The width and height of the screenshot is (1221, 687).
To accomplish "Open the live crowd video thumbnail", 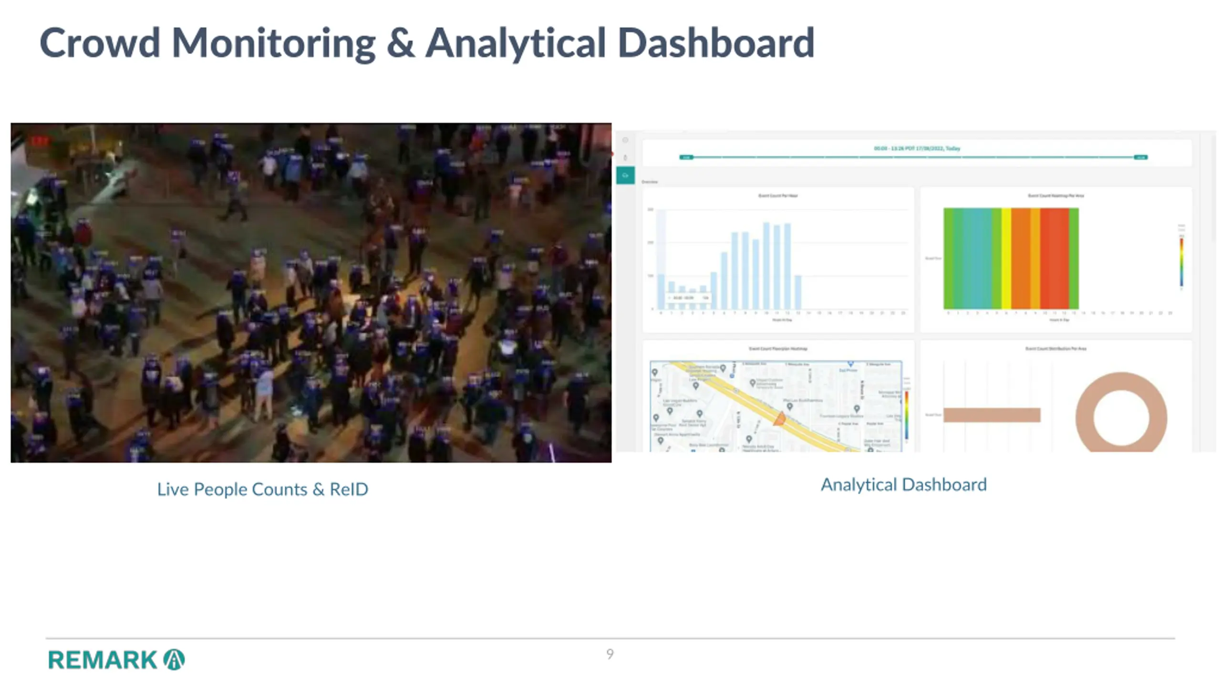I will click(x=311, y=292).
